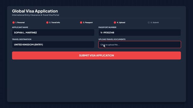Open step 1. Personal in the stepper

(x=18, y=22)
